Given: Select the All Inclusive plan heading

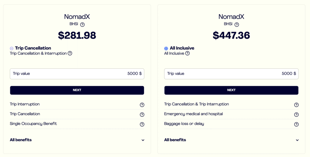Looking at the screenshot, I should tap(182, 48).
